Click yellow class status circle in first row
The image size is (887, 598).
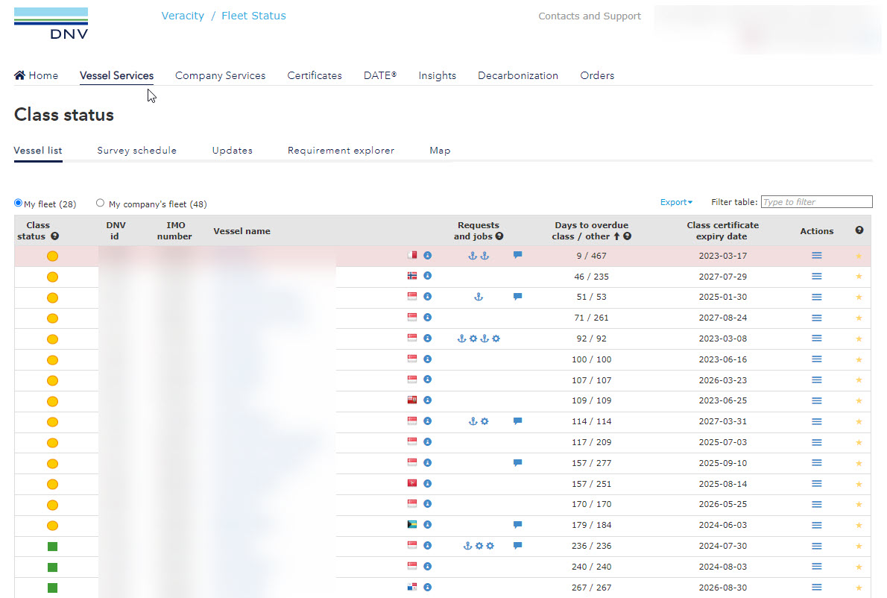tap(52, 256)
